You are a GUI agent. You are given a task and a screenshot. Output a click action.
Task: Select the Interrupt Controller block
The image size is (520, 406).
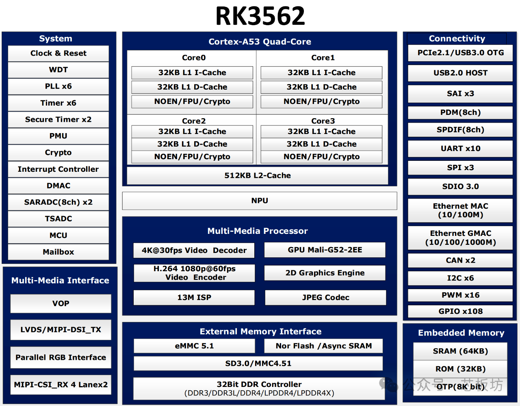pos(58,169)
